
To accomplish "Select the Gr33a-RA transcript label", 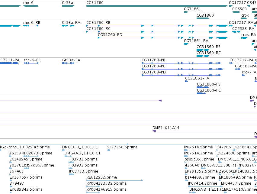I will coord(71,23).
